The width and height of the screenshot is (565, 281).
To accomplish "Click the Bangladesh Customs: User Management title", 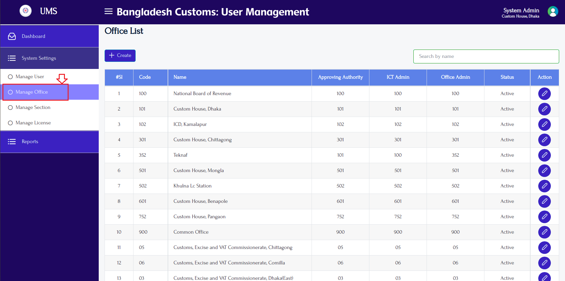I will 213,12.
